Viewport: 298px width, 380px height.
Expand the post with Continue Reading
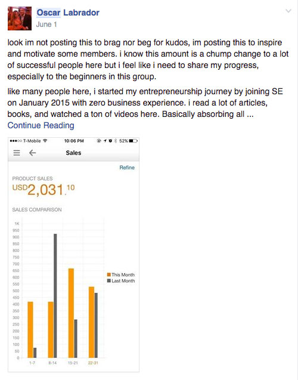[x=41, y=125]
